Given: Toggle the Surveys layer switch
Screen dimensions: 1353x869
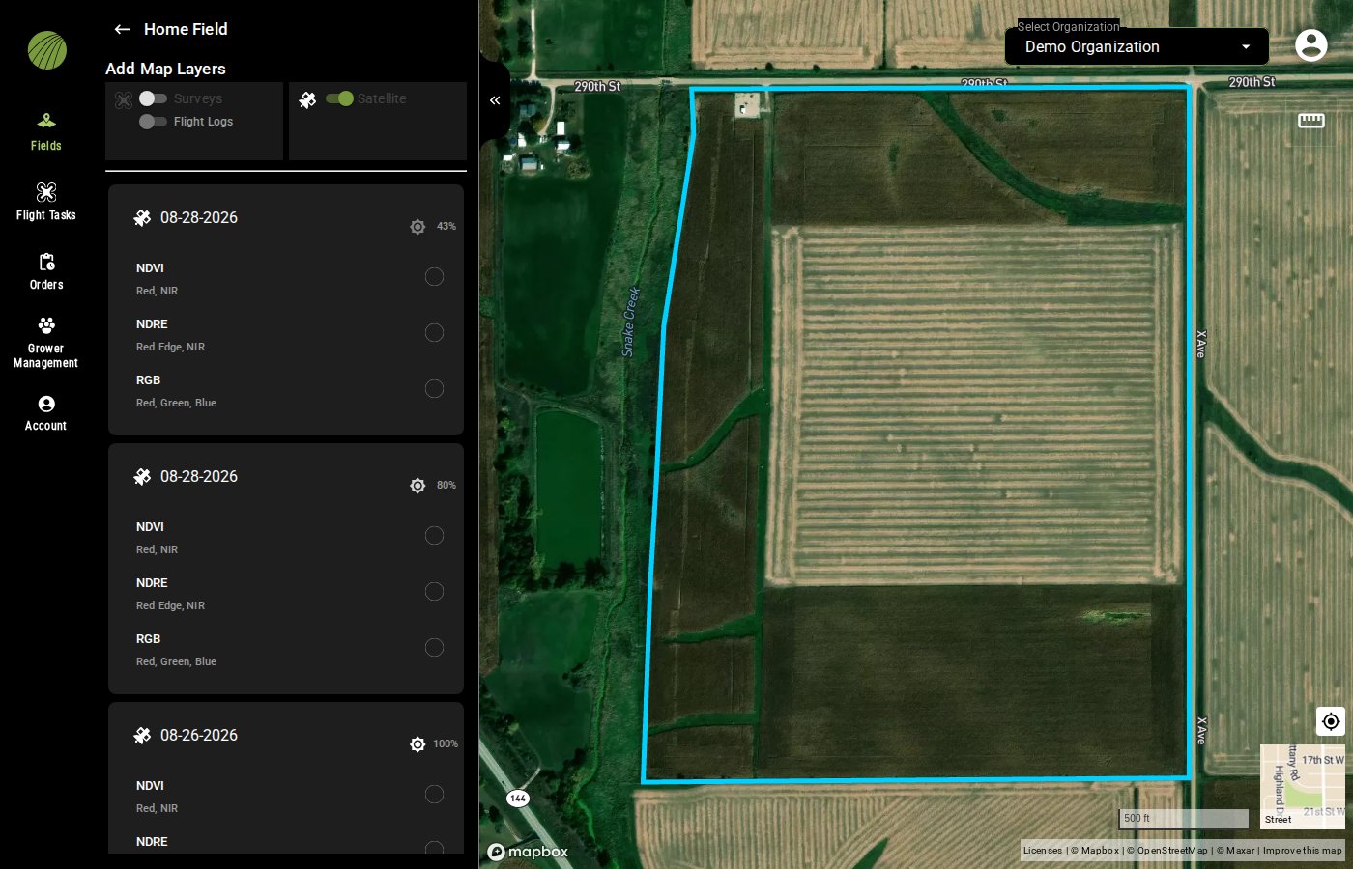Looking at the screenshot, I should click(x=153, y=98).
